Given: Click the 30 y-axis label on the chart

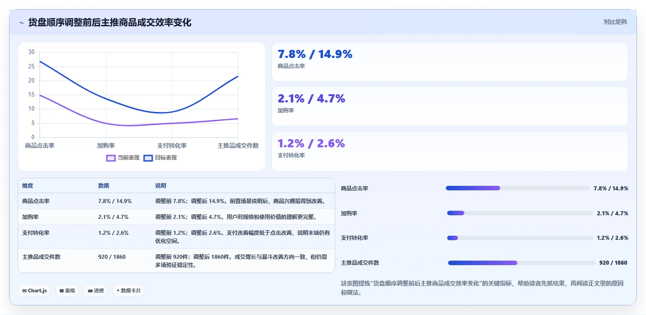Looking at the screenshot, I should (31, 52).
